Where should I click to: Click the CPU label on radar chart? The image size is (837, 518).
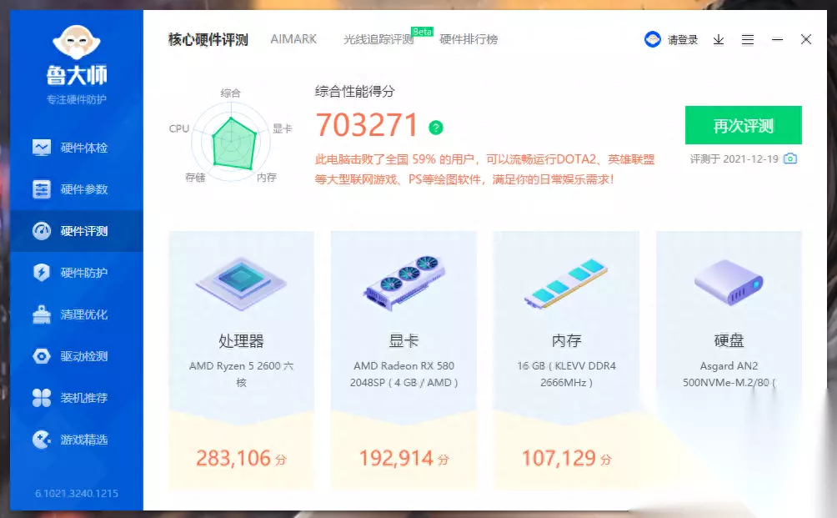[179, 128]
